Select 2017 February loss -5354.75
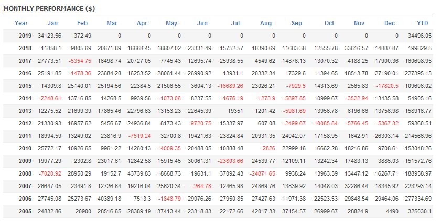441x221 pixels. pos(80,61)
